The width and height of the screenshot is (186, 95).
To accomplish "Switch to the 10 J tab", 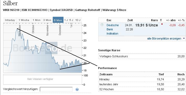I will coord(78,20).
